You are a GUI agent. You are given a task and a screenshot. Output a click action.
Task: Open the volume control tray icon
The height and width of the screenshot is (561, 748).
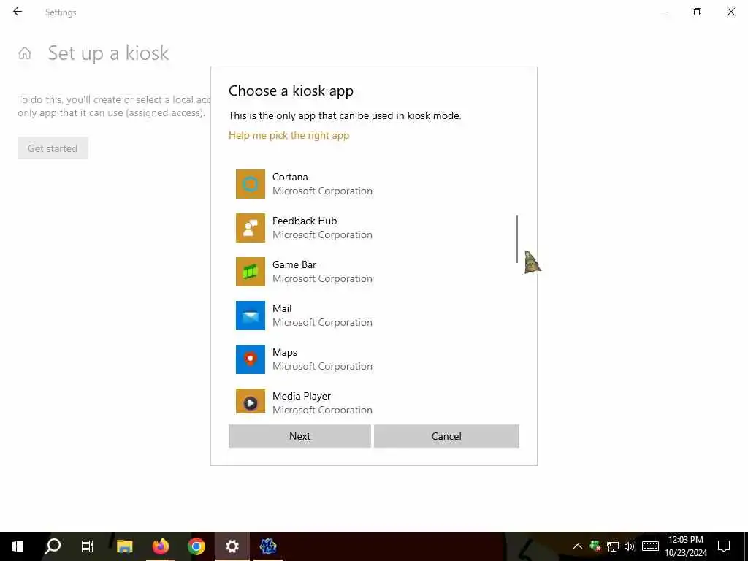pyautogui.click(x=630, y=546)
